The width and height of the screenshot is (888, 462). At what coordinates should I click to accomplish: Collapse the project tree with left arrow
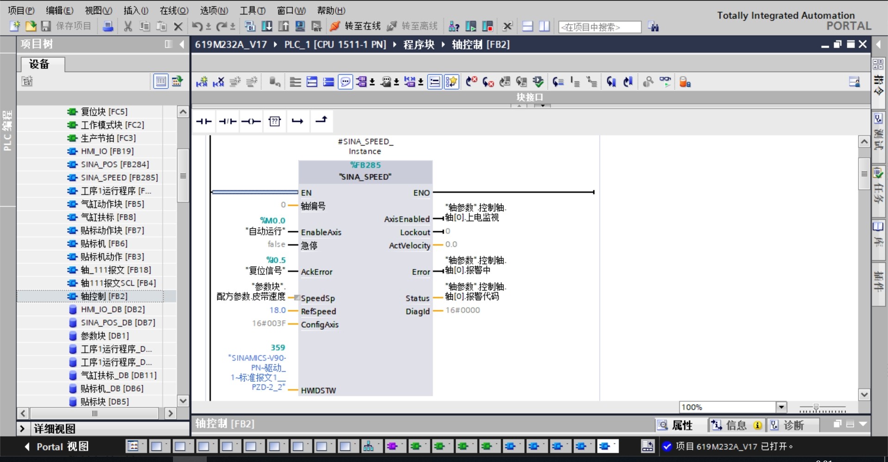click(182, 44)
